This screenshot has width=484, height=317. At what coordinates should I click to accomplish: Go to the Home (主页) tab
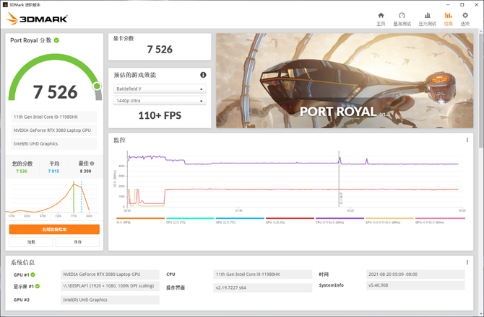381,19
